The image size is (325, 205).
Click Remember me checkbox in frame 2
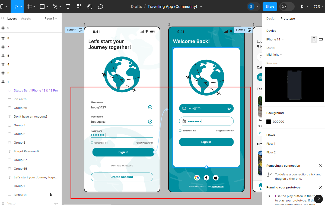tap(180, 131)
